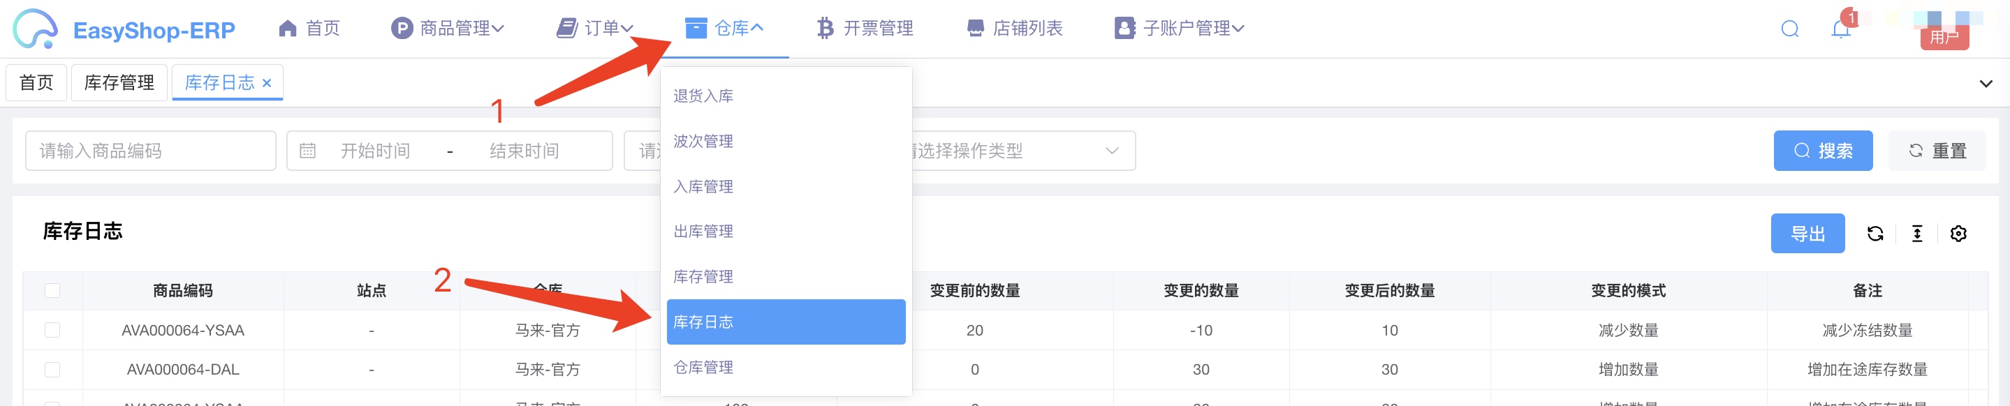The image size is (2010, 406).
Task: Open the 请选择操作类型 dropdown
Action: 1022,151
